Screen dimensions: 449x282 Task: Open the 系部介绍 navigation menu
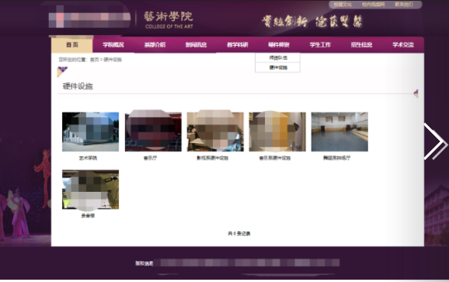coord(155,45)
